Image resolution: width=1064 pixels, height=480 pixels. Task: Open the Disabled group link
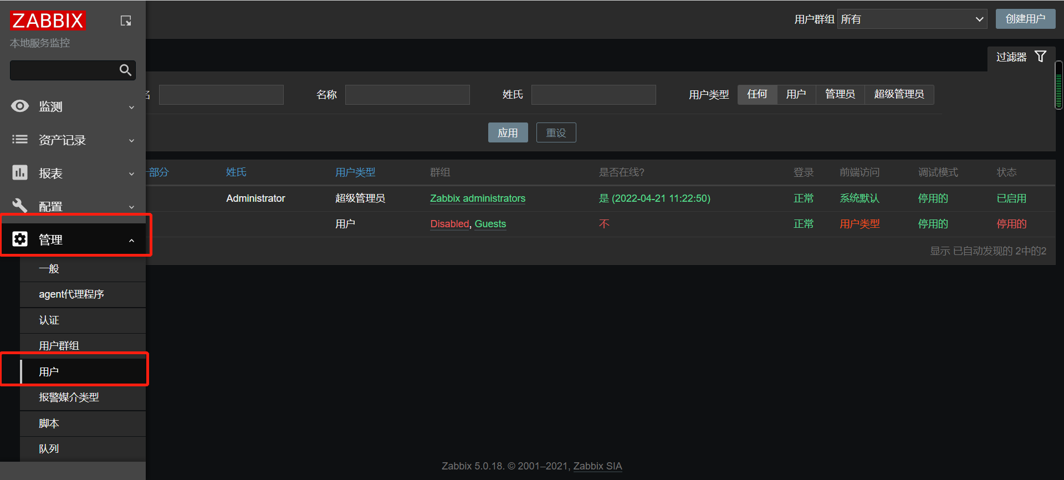tap(449, 224)
